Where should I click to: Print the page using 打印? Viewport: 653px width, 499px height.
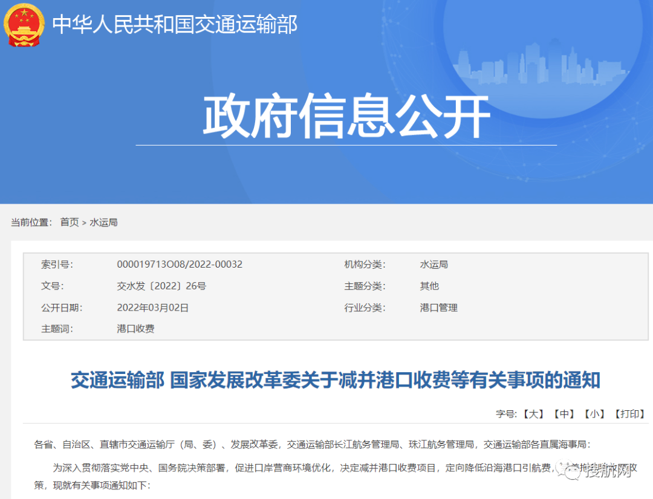point(629,414)
